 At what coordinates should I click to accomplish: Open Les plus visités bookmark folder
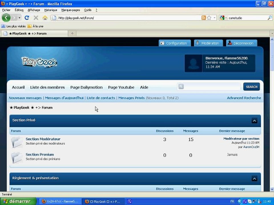(x=13, y=26)
